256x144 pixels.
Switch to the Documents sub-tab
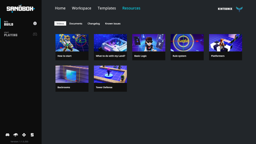pos(76,23)
